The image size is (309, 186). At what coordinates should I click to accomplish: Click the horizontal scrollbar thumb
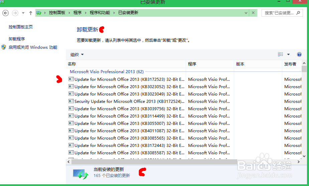tap(154, 162)
